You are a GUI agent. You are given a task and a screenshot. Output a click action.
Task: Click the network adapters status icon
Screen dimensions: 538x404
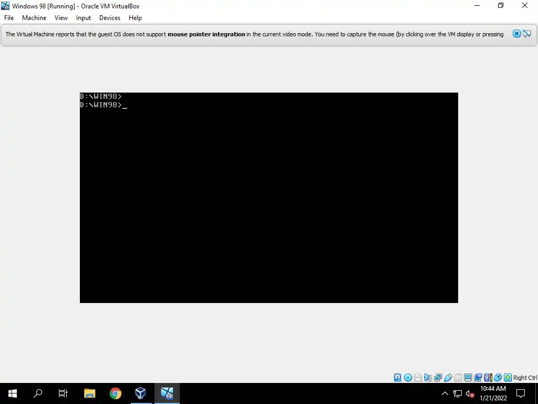click(x=438, y=378)
